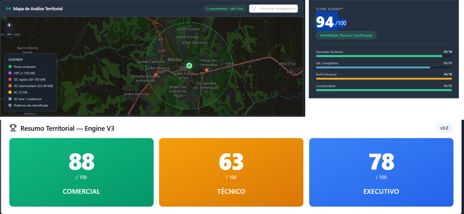Click the Demanda Territorial progress bar

tap(384, 56)
